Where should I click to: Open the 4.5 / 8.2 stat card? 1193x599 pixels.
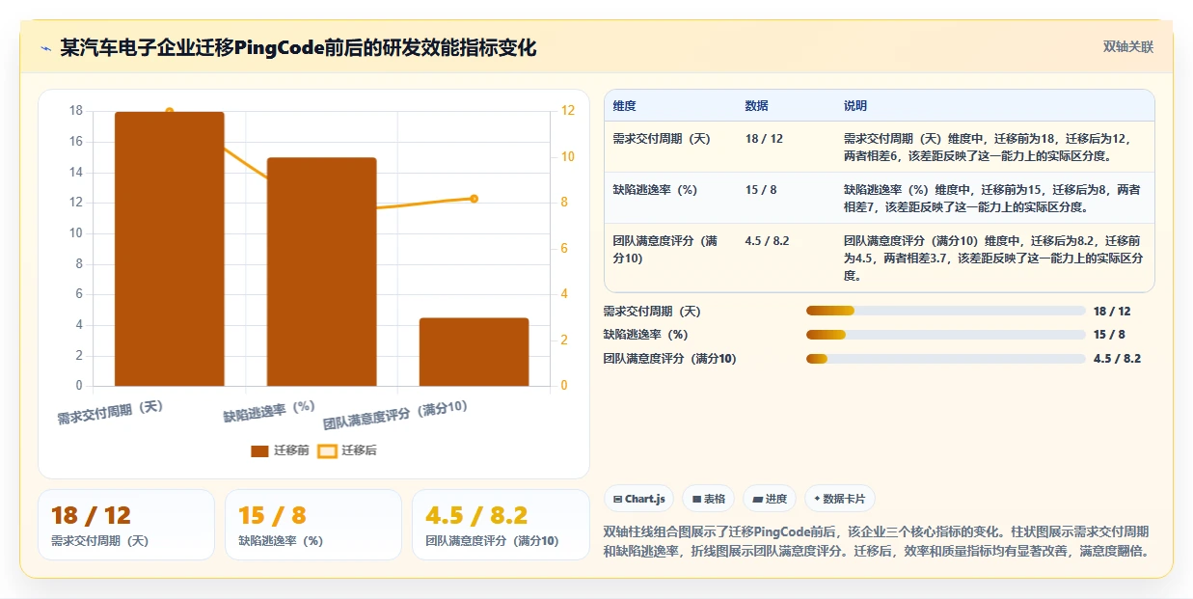tap(501, 525)
